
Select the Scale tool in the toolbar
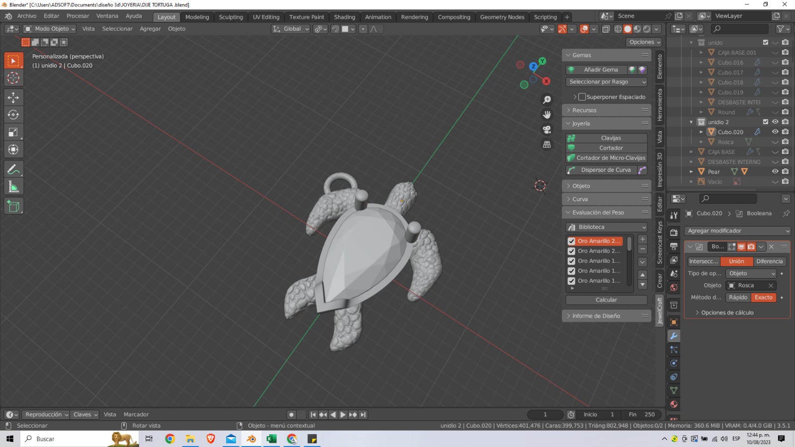coord(13,132)
